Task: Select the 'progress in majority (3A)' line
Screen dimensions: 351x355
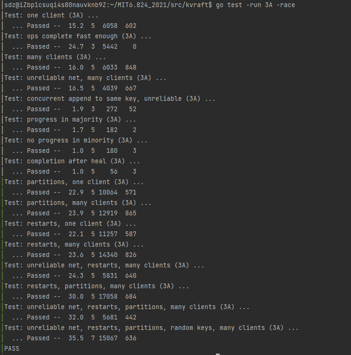Action: pyautogui.click(x=70, y=120)
